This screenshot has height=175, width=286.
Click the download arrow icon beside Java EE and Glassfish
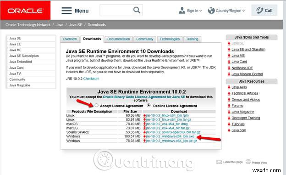coord(229,50)
